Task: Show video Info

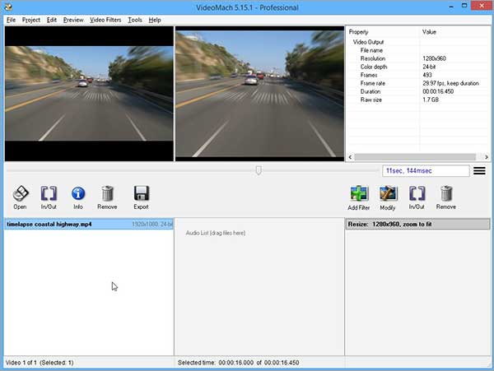Action: click(78, 194)
